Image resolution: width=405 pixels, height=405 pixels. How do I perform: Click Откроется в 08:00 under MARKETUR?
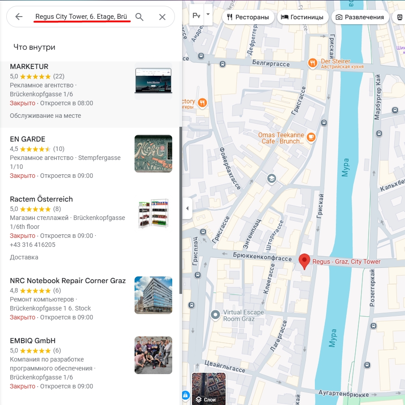coord(66,103)
